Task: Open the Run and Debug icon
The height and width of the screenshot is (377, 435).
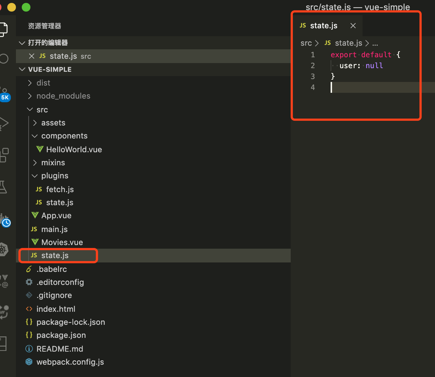Action: pos(3,123)
